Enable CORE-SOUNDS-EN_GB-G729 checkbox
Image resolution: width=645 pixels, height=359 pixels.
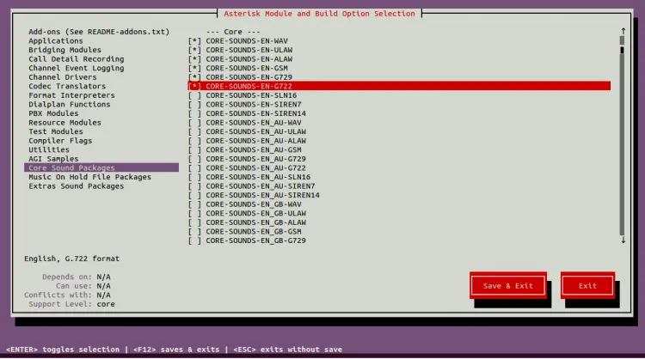[194, 240]
